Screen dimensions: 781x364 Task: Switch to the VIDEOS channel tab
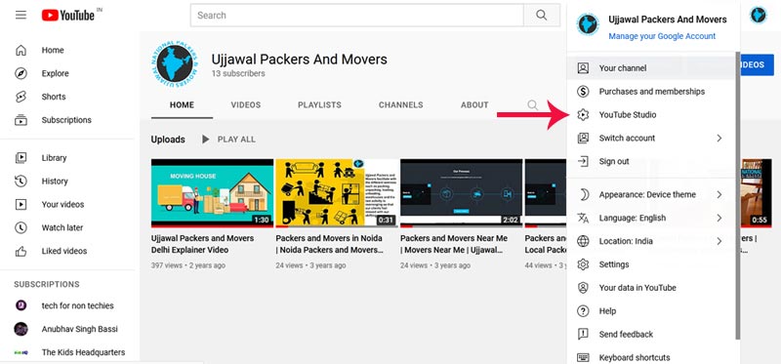[246, 105]
